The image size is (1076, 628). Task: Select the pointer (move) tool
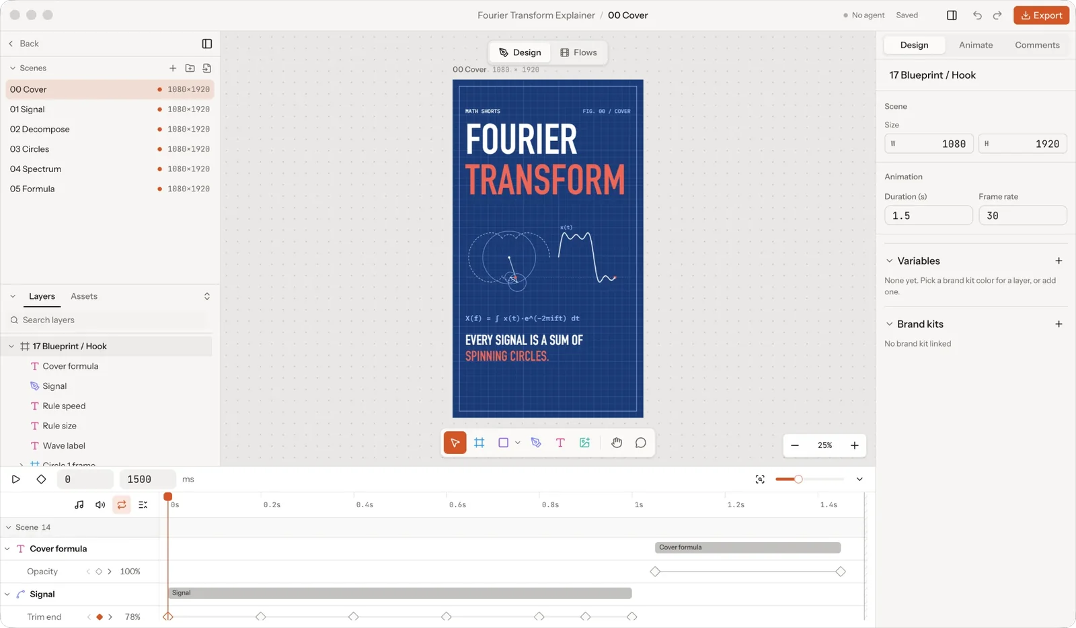[455, 443]
